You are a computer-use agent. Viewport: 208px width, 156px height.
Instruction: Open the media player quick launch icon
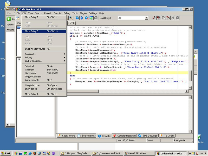(x=49, y=153)
